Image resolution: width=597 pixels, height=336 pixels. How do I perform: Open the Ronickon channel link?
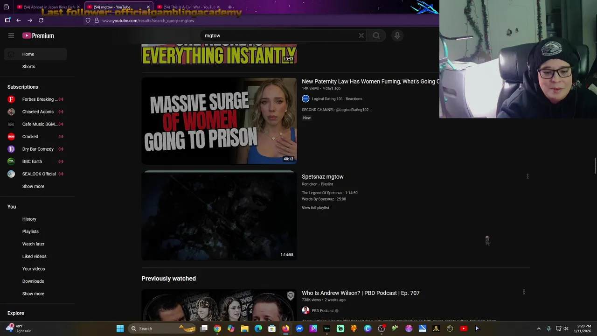pyautogui.click(x=309, y=184)
